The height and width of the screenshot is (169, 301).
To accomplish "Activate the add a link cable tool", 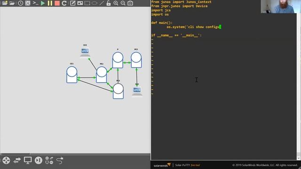I will 60,161.
